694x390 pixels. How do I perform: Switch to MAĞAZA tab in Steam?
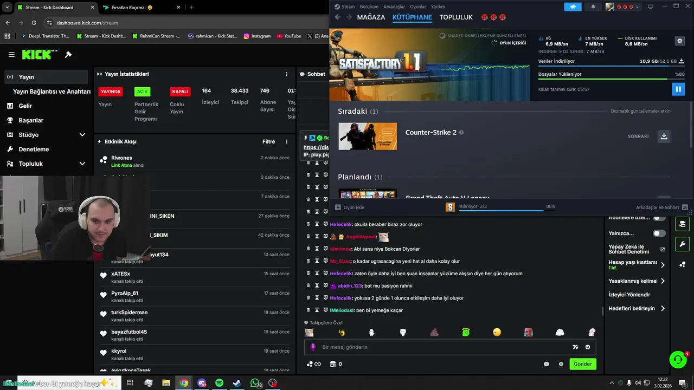point(371,17)
